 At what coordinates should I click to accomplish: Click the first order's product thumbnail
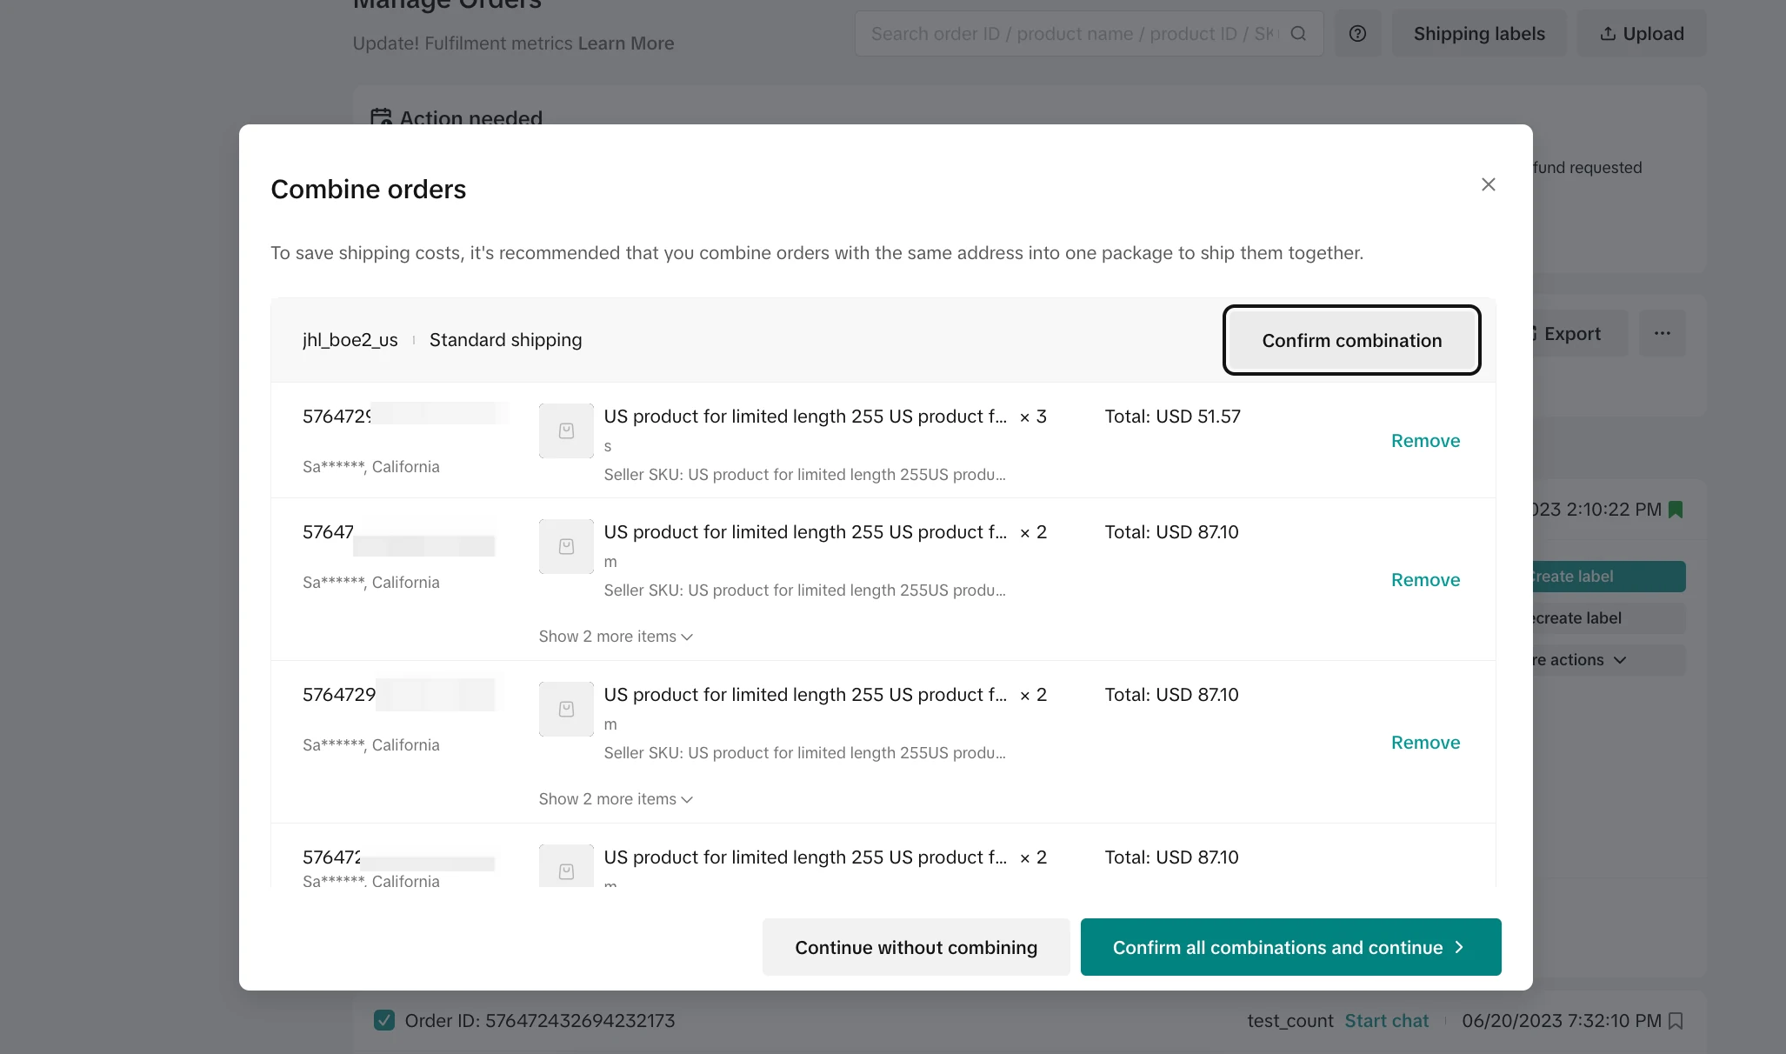[566, 430]
